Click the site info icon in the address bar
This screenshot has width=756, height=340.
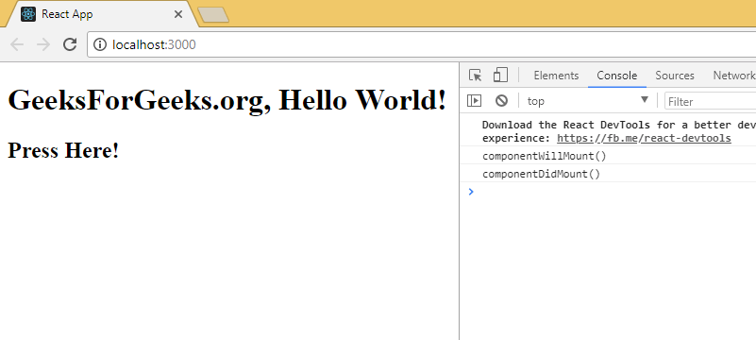point(100,44)
